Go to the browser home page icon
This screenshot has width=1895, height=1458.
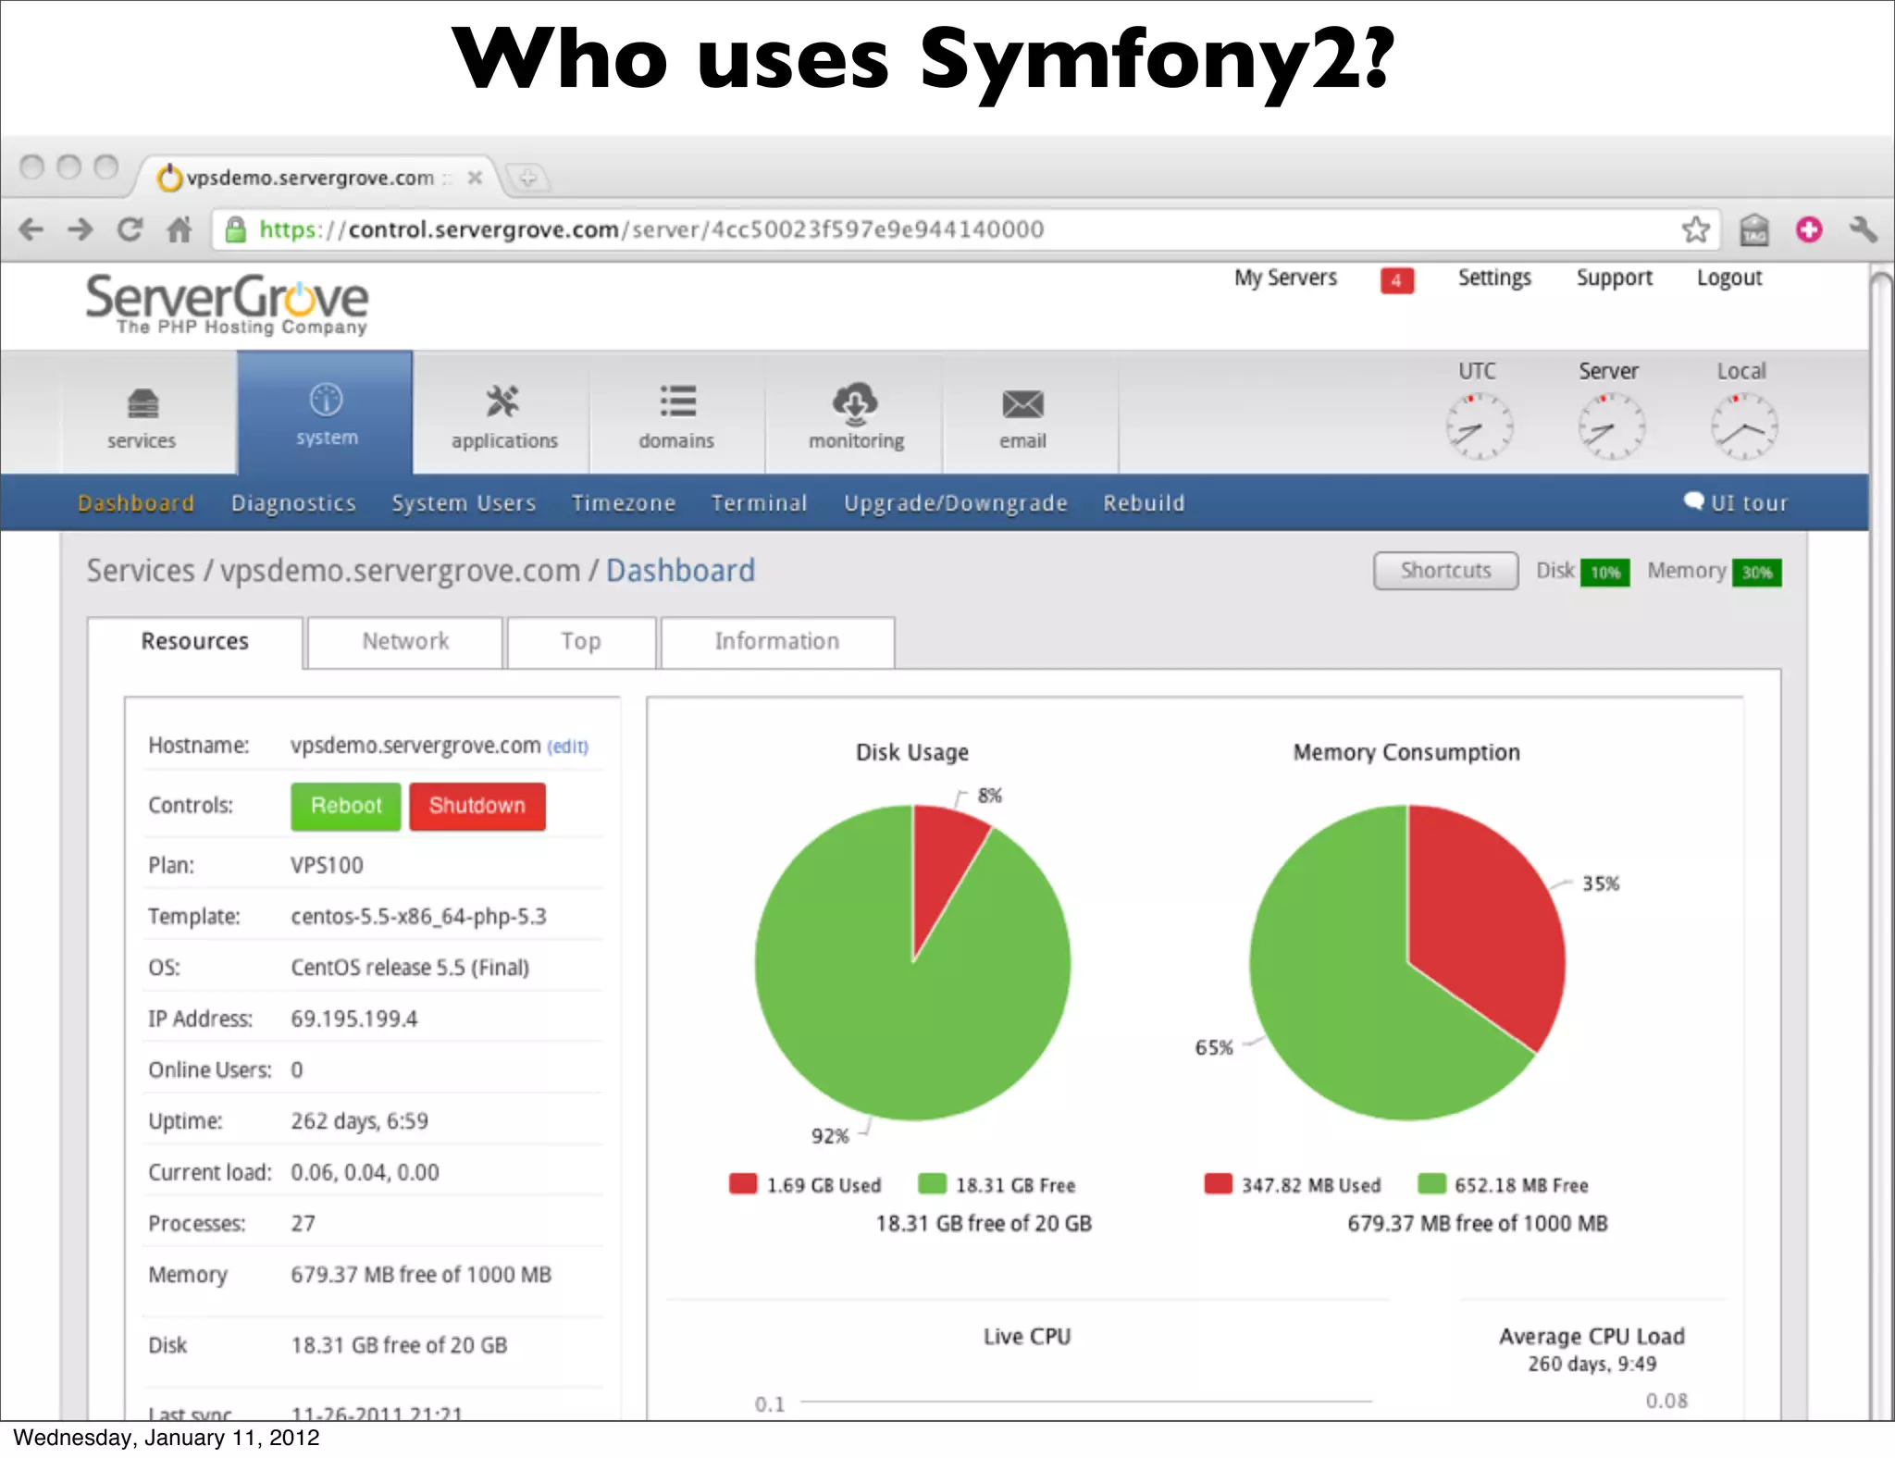180,229
